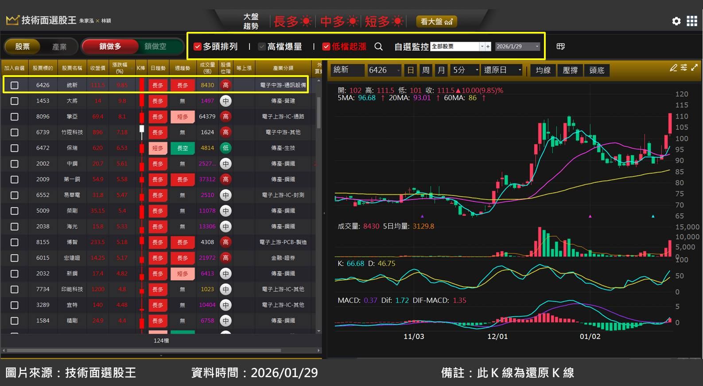Switch chart to 周 period

pyautogui.click(x=426, y=70)
